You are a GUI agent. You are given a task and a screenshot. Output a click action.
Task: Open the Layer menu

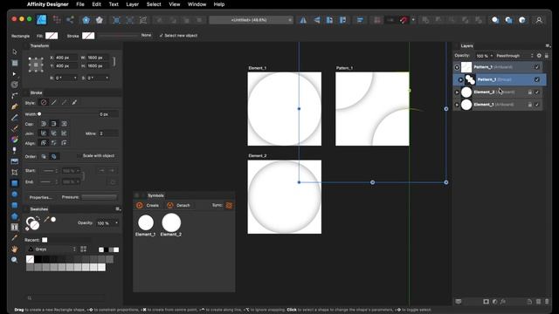coord(132,4)
